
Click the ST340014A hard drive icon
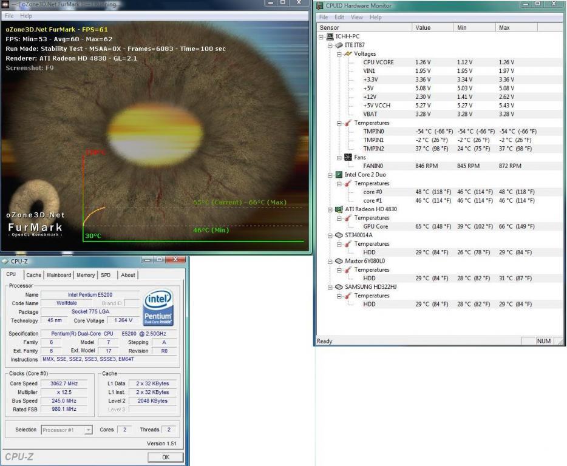[x=339, y=235]
